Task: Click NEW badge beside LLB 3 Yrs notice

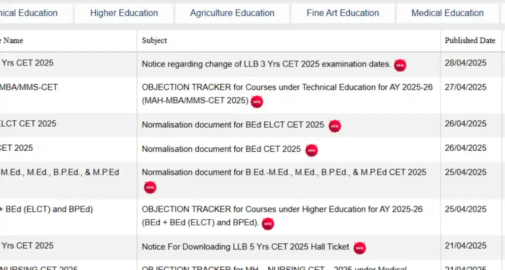Action: tap(400, 65)
